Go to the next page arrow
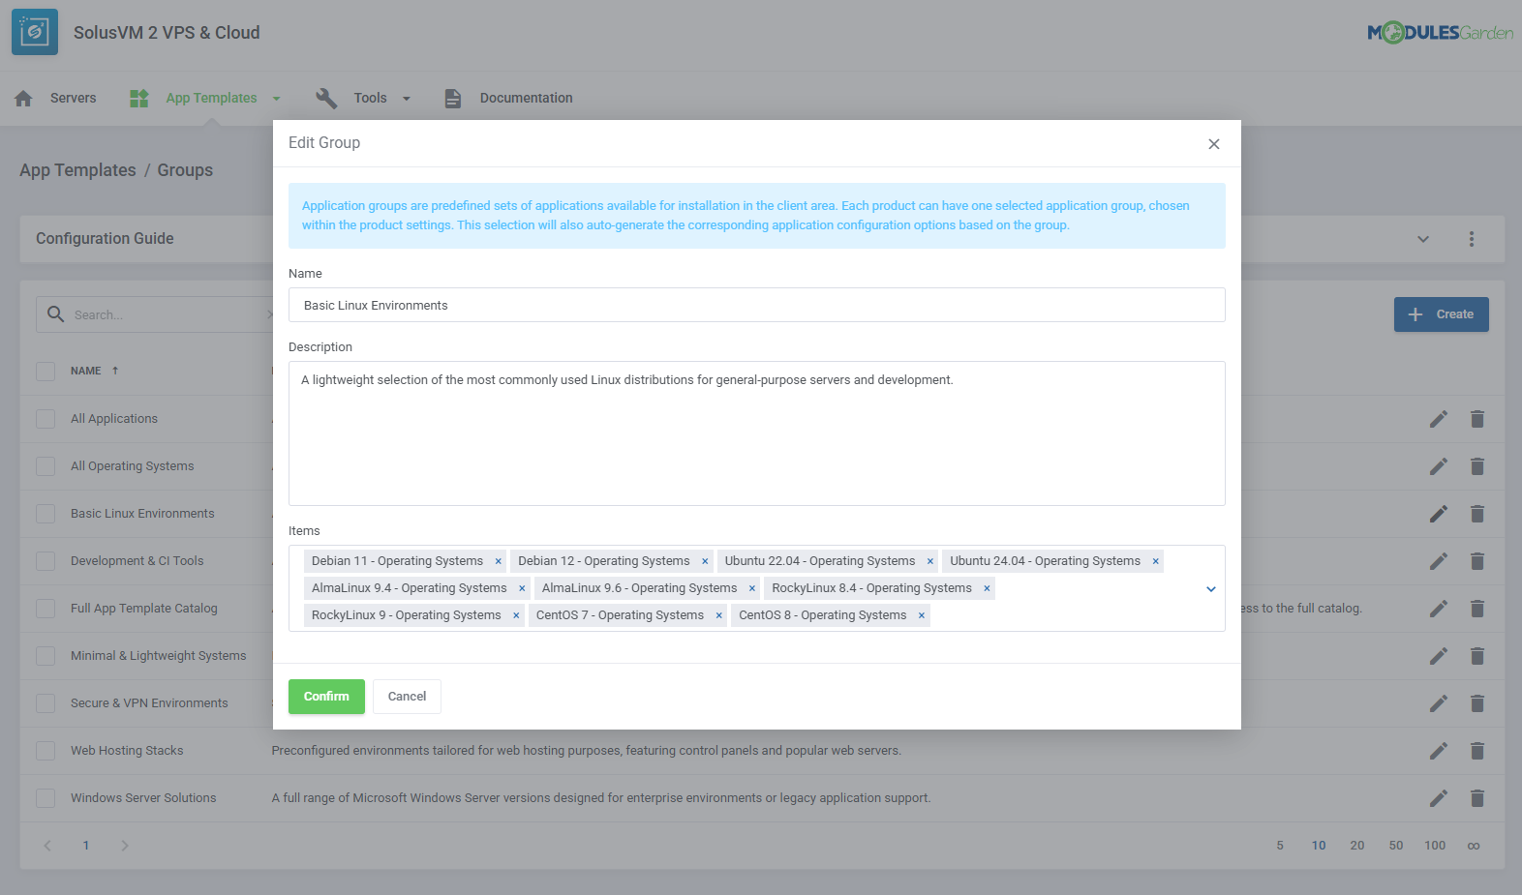This screenshot has height=895, width=1522. (x=125, y=846)
